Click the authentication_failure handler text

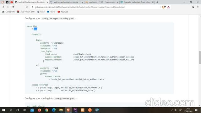pyautogui.click(x=104, y=60)
